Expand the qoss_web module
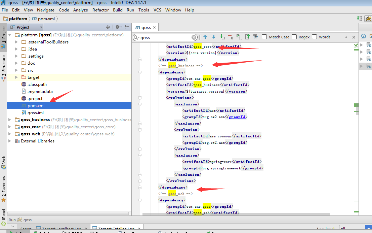This screenshot has height=233, width=372. tap(10, 134)
